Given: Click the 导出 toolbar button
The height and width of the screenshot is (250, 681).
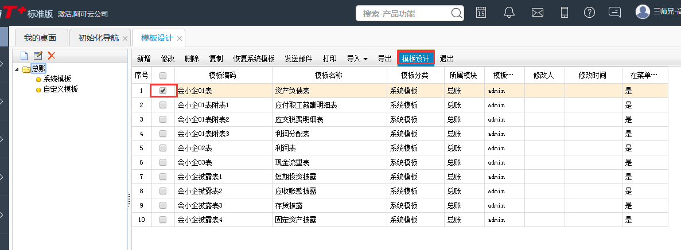Looking at the screenshot, I should [x=385, y=58].
